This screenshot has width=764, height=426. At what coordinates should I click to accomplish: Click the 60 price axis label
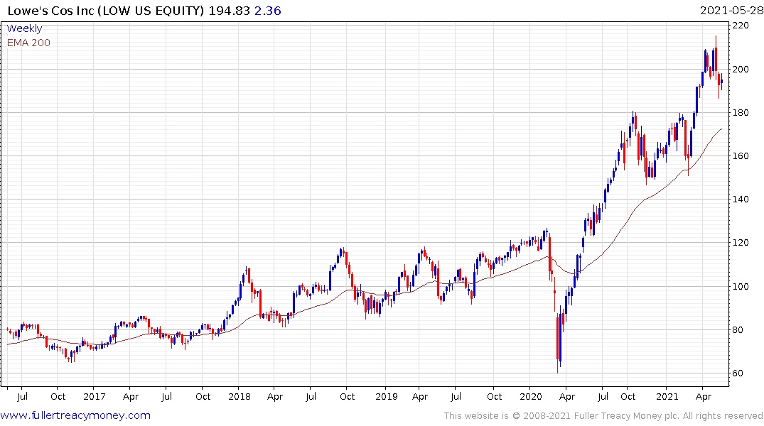[738, 373]
